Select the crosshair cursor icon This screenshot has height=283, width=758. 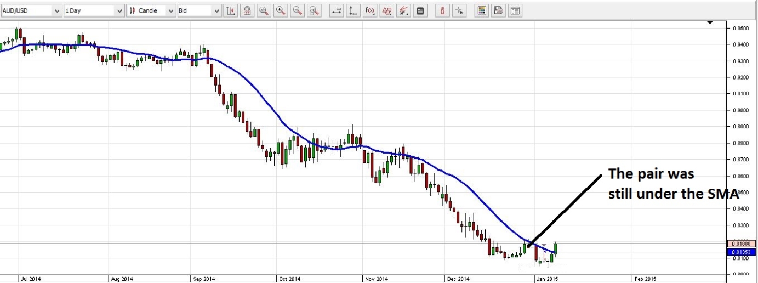[459, 10]
